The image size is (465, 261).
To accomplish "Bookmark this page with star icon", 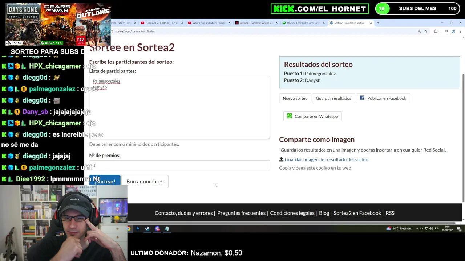I will coord(426,31).
